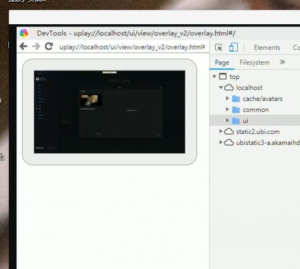Screen dimensions: 300x269
Task: Switch to the Filesystem tab
Action: click(254, 62)
